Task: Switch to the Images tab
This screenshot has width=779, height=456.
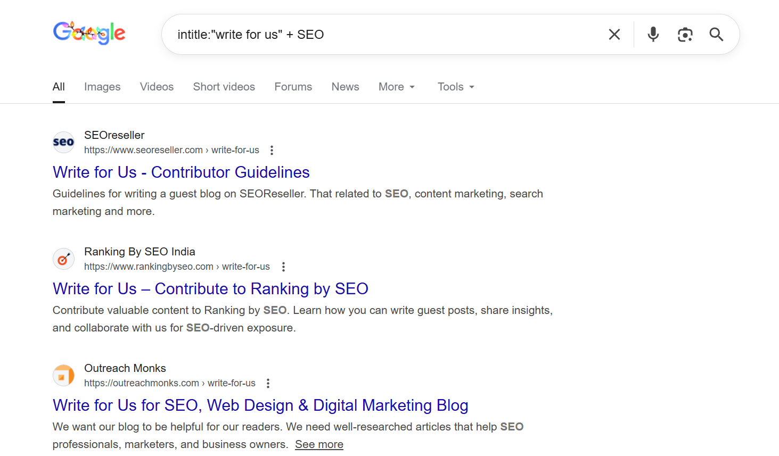Action: tap(102, 86)
